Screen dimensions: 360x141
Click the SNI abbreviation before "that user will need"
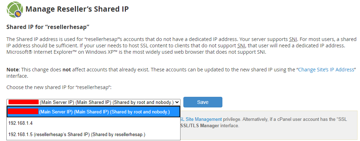pos(242,46)
